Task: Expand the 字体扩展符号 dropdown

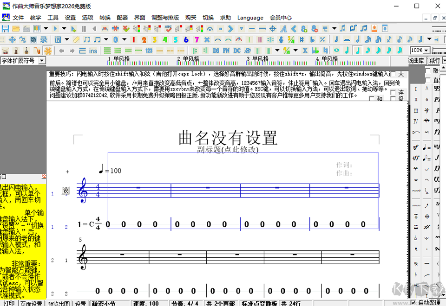Action: (42, 60)
